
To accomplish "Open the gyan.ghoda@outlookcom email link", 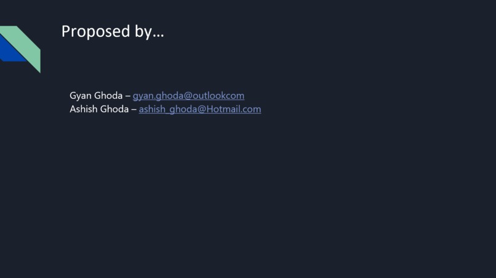I will coord(188,96).
